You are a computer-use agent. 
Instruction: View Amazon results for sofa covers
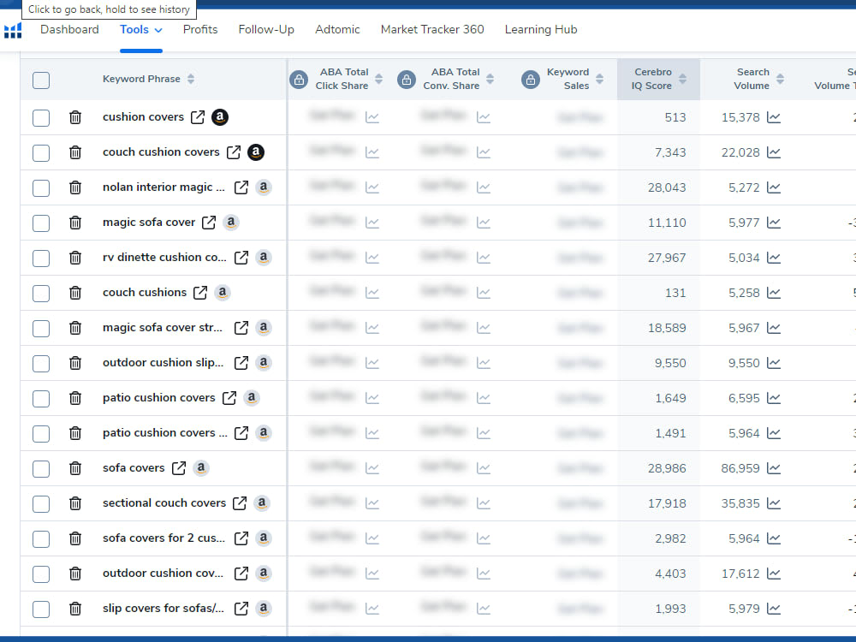(x=201, y=468)
